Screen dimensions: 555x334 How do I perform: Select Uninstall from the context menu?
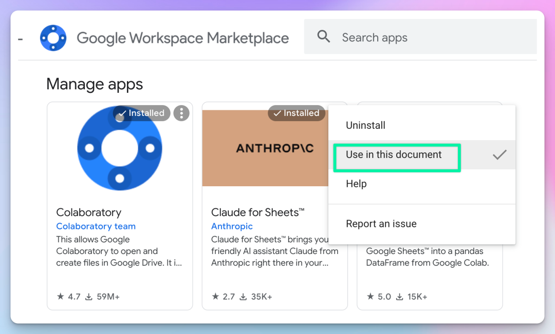[x=365, y=125]
